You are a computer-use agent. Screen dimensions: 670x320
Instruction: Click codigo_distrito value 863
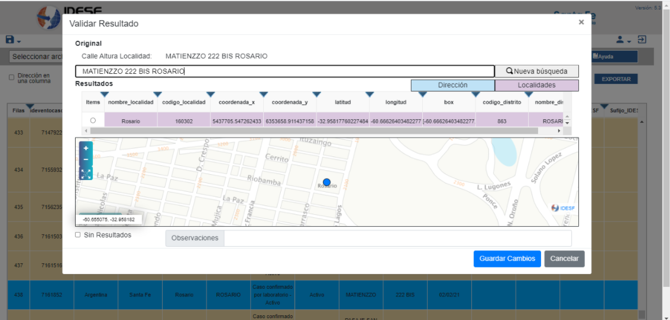tap(502, 121)
